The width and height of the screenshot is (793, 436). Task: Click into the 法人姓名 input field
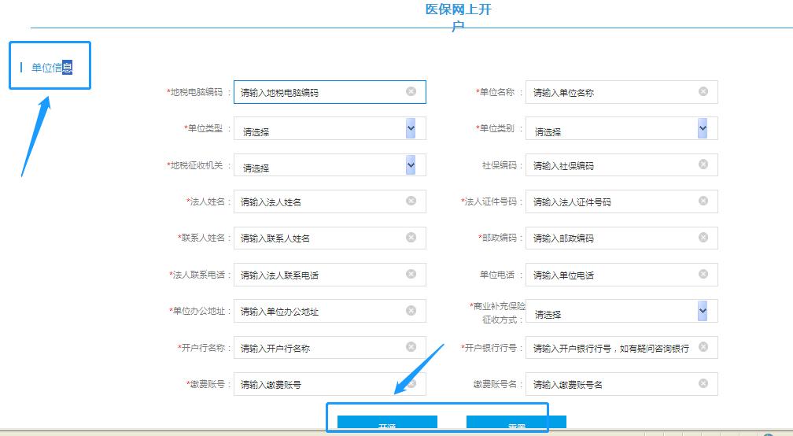pos(330,201)
